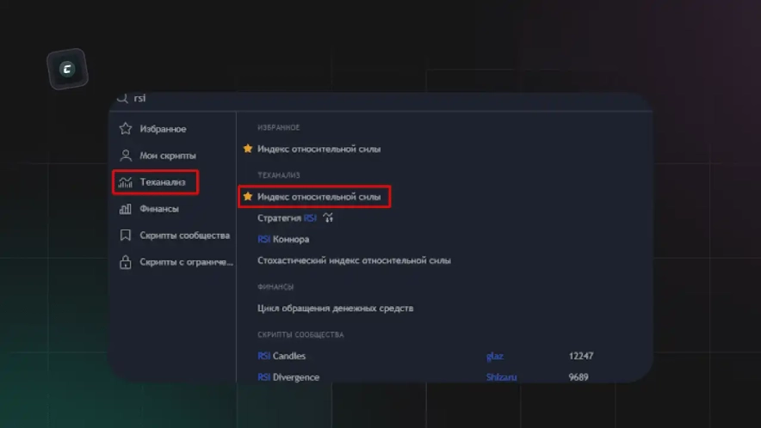
Task: Click the C logo icon
Action: click(x=67, y=70)
